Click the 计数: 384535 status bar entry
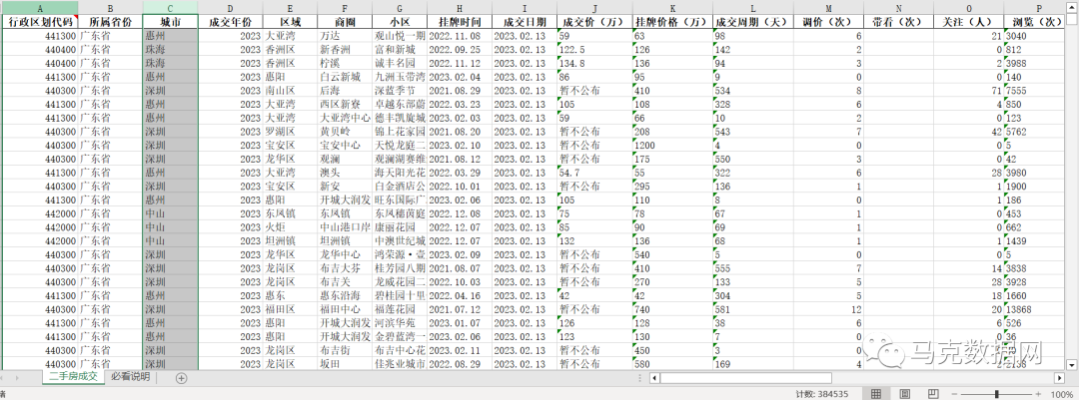 (822, 394)
